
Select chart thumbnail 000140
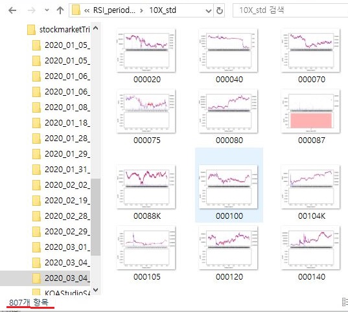pyautogui.click(x=310, y=248)
